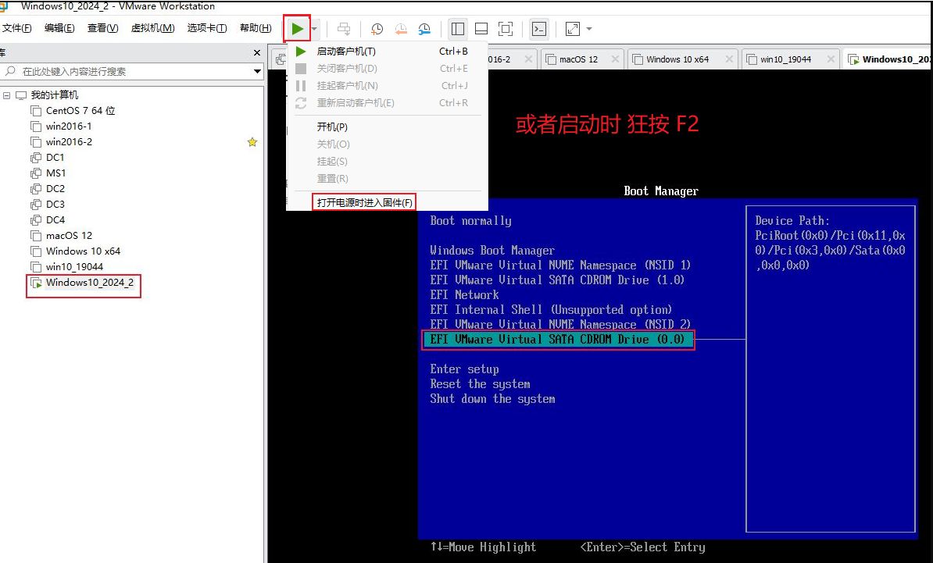
Task: Select Windows10_2024_2 in the library tree
Action: coord(89,283)
